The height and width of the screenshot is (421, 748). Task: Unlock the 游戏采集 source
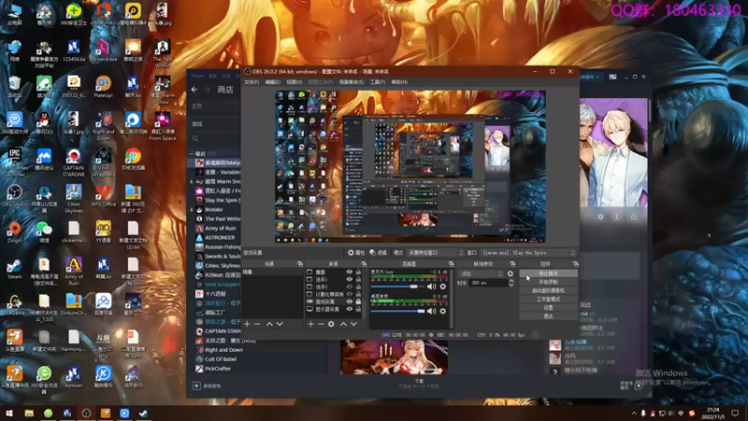[x=358, y=301]
